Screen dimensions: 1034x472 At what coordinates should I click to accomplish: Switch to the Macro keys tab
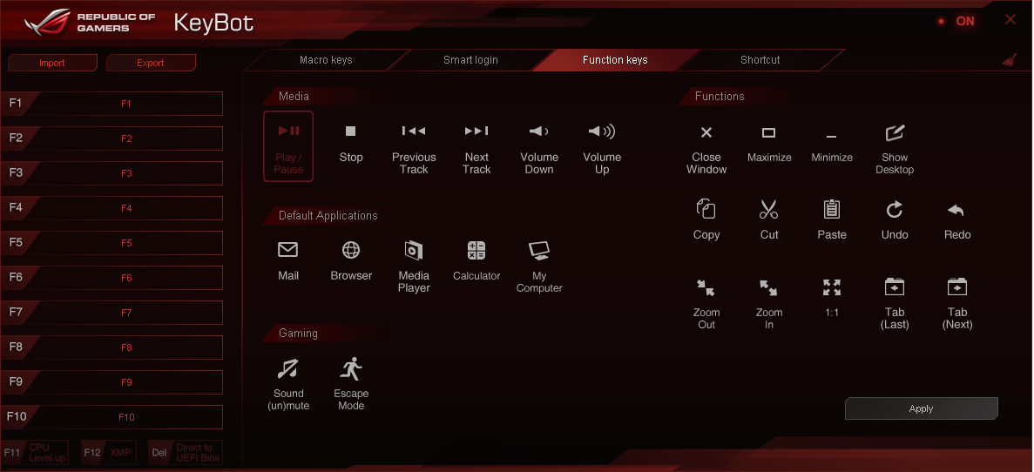click(x=326, y=60)
